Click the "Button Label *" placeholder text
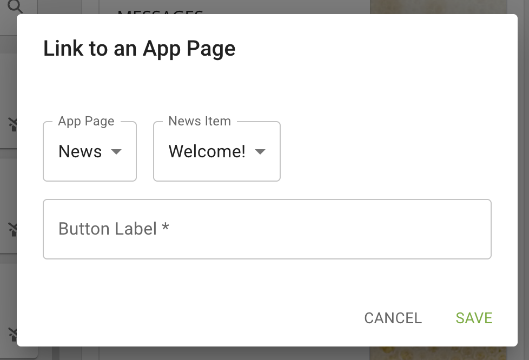 tap(114, 229)
